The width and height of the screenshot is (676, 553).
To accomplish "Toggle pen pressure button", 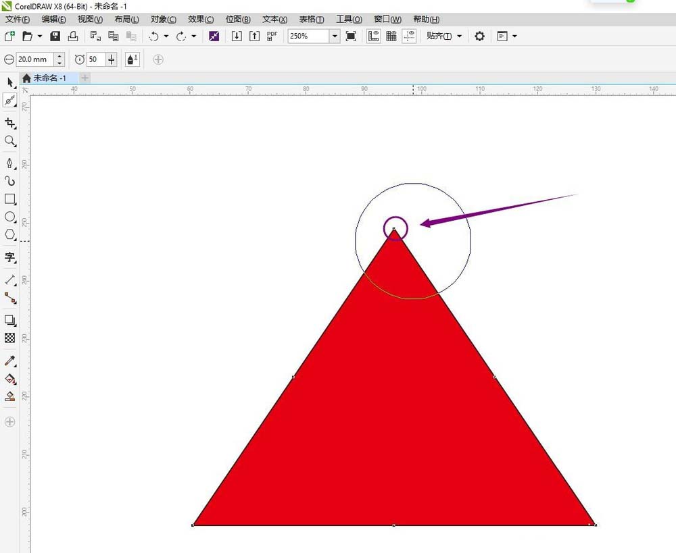I will click(x=132, y=59).
